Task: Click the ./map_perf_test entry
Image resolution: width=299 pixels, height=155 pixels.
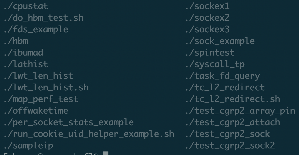Action: point(41,99)
